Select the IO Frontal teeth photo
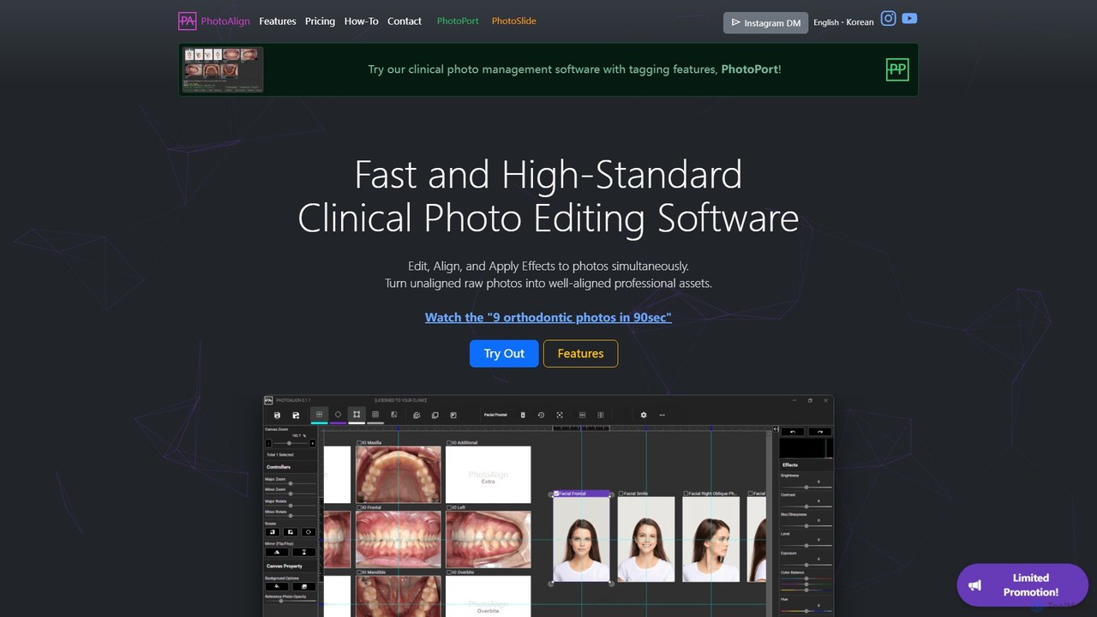The width and height of the screenshot is (1097, 617). click(x=399, y=540)
